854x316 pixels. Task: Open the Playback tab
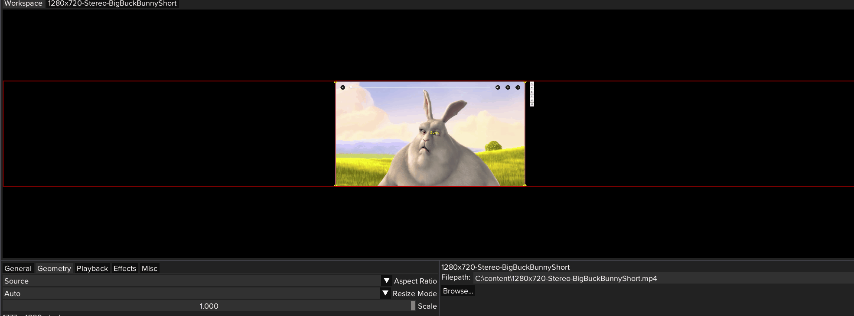92,268
